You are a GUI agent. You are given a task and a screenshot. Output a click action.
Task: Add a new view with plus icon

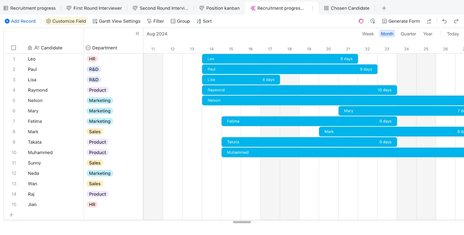(384, 8)
